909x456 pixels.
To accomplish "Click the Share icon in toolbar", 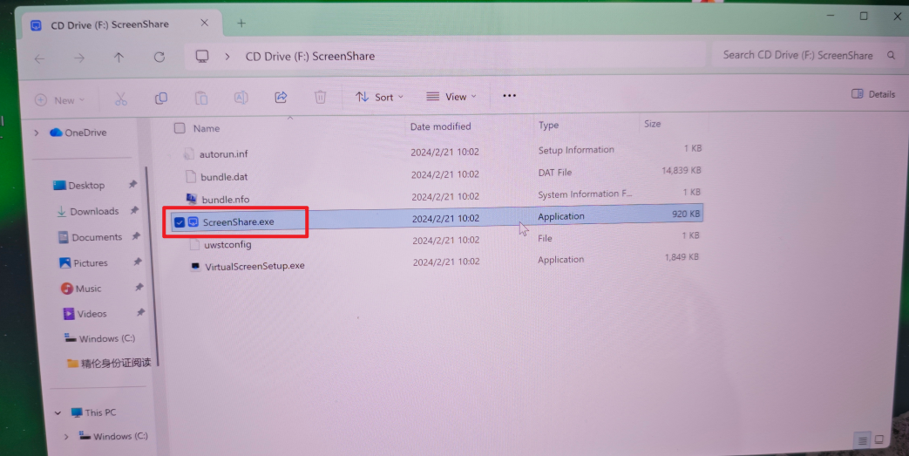I will (281, 98).
